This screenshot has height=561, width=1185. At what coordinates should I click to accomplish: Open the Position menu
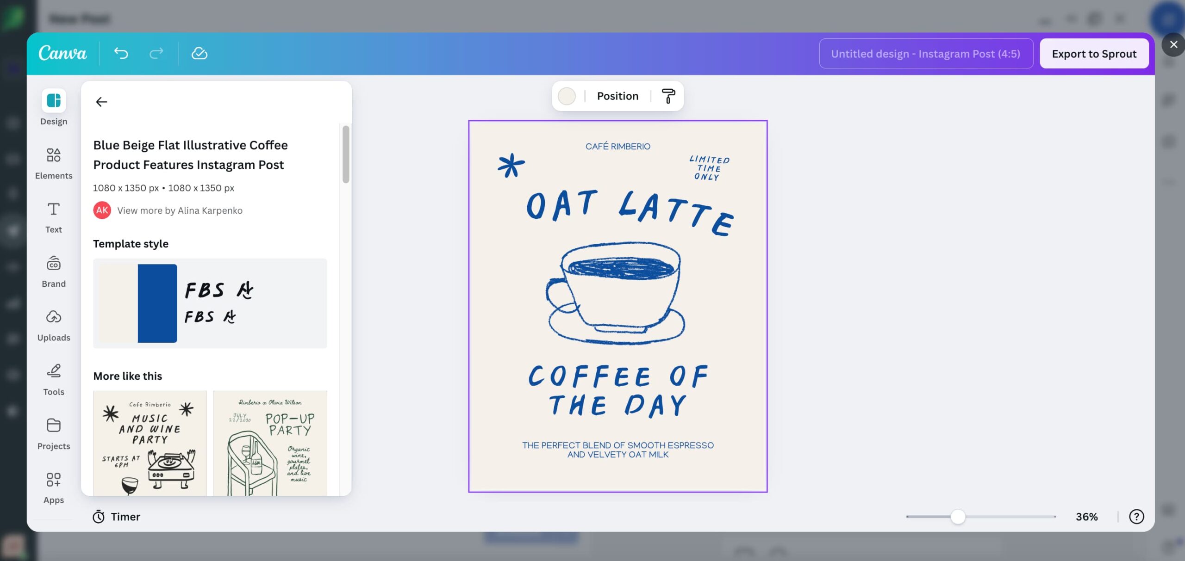tap(617, 96)
